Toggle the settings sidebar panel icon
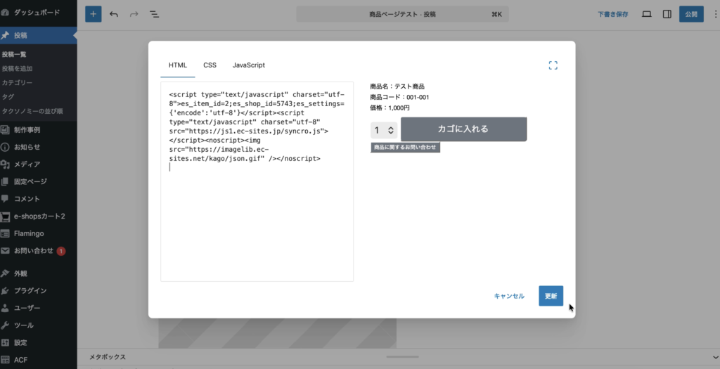Viewport: 720px width, 369px height. pyautogui.click(x=667, y=14)
